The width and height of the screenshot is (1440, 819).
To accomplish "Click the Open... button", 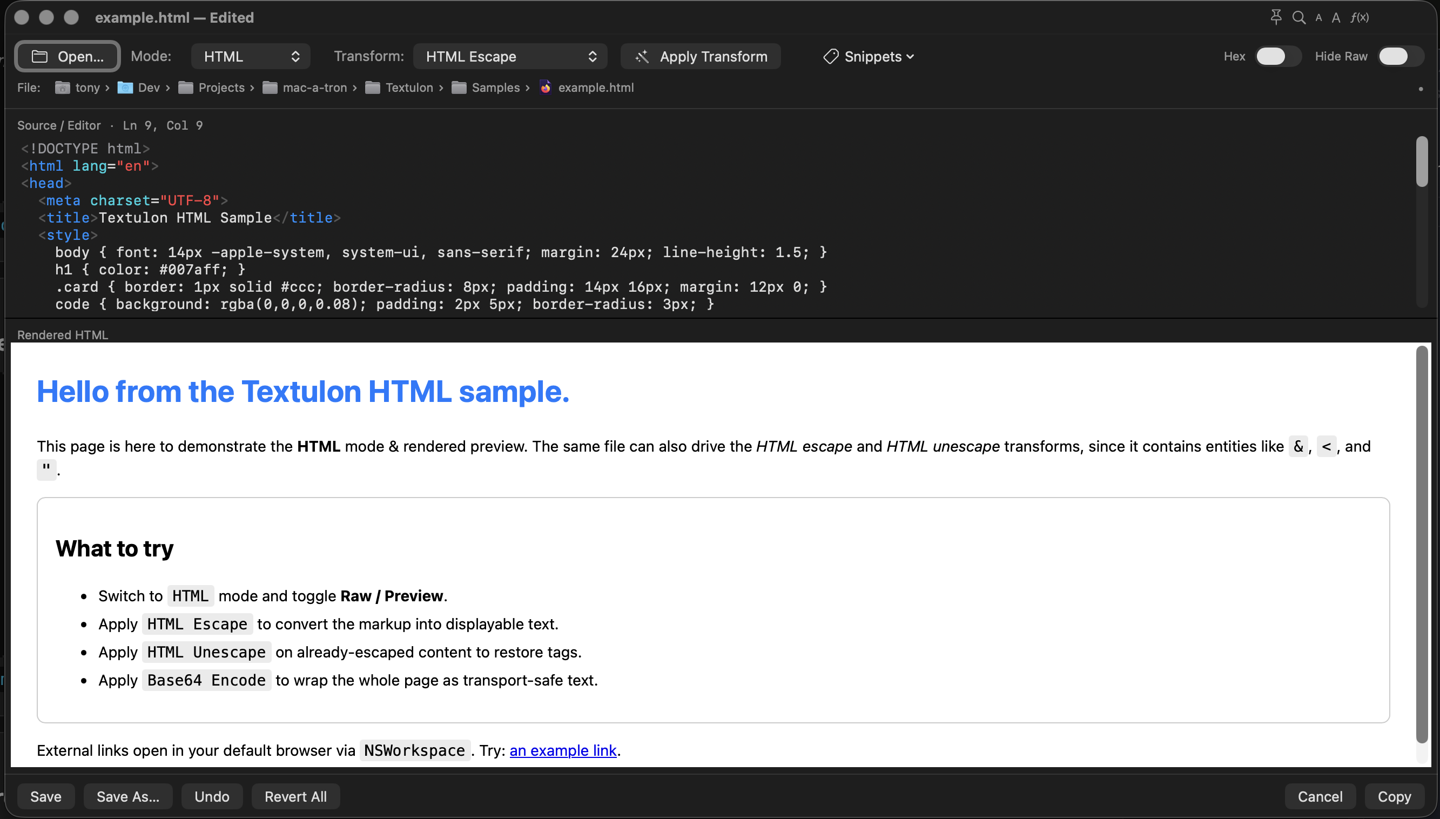I will pyautogui.click(x=68, y=56).
